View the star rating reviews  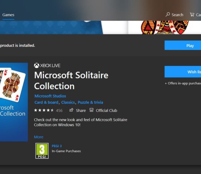[44, 110]
